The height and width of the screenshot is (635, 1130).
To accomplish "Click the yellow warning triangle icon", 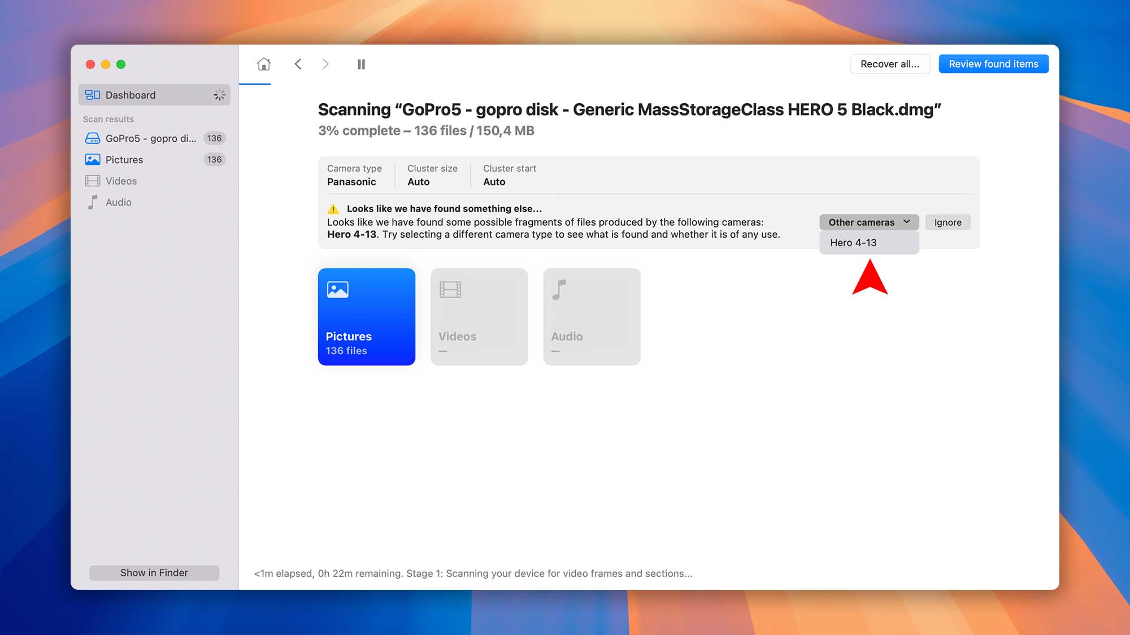I will [333, 209].
